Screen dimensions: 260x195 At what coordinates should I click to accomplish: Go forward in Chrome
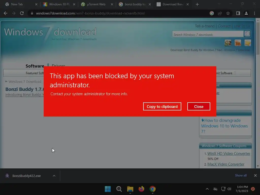tap(14, 13)
